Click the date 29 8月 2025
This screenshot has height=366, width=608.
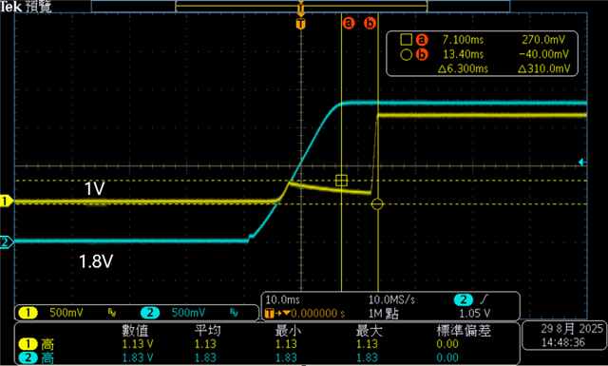click(572, 329)
